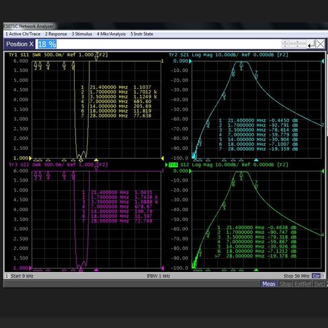Open the Response menu
This screenshot has width=328, height=328.
pos(56,34)
